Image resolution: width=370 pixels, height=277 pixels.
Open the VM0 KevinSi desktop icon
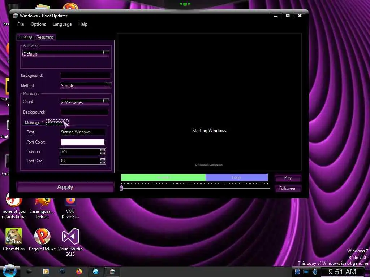[x=70, y=208]
